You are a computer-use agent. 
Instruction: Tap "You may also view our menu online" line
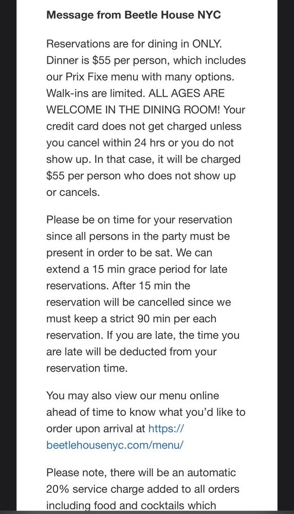click(133, 395)
